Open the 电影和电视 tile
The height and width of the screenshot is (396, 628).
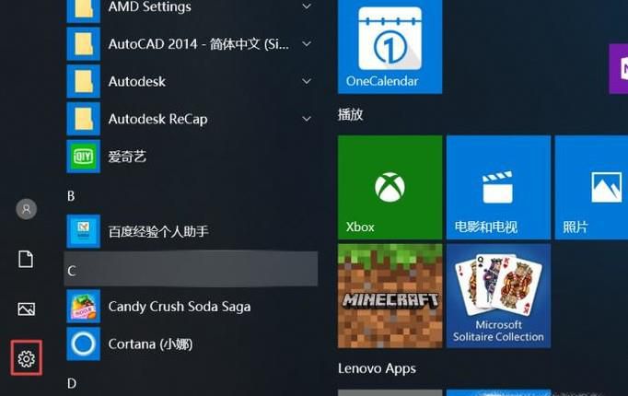click(x=498, y=187)
